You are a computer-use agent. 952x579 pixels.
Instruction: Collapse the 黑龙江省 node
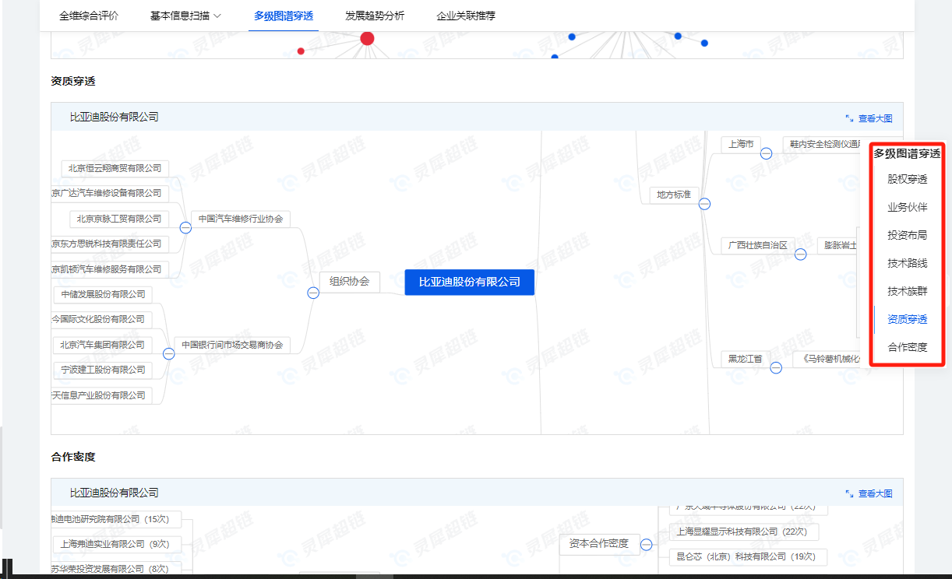pos(776,368)
